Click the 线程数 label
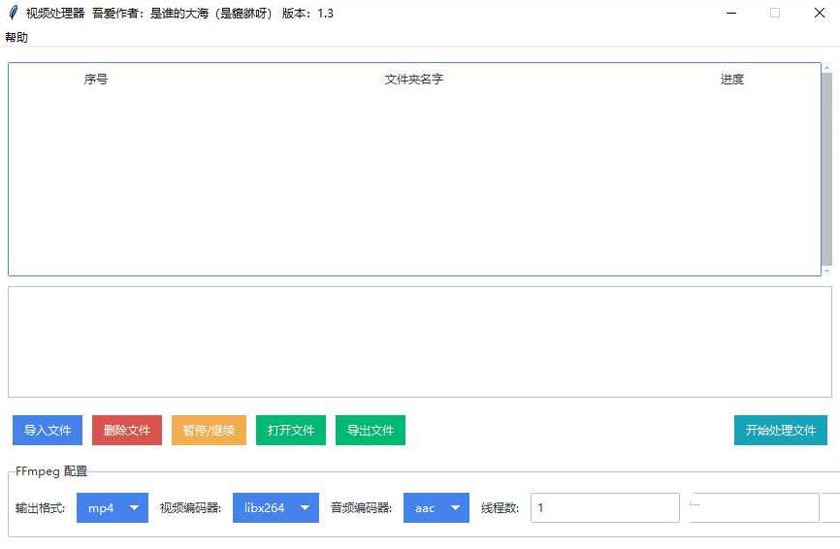 pos(500,507)
